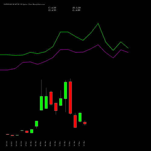Click the small red candlestick above 18 Mar
Image resolution: width=151 pixels, height=151 pixels.
coord(85,123)
